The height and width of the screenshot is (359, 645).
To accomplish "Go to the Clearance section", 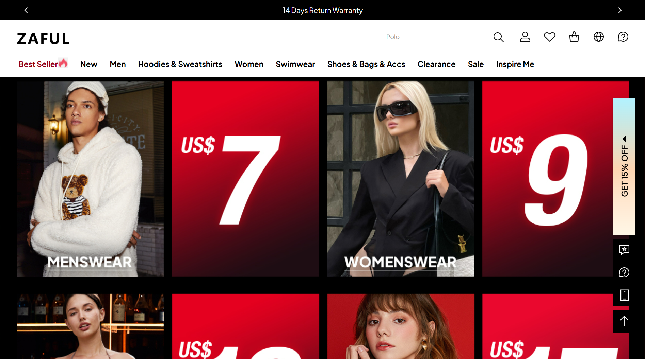I will 436,64.
